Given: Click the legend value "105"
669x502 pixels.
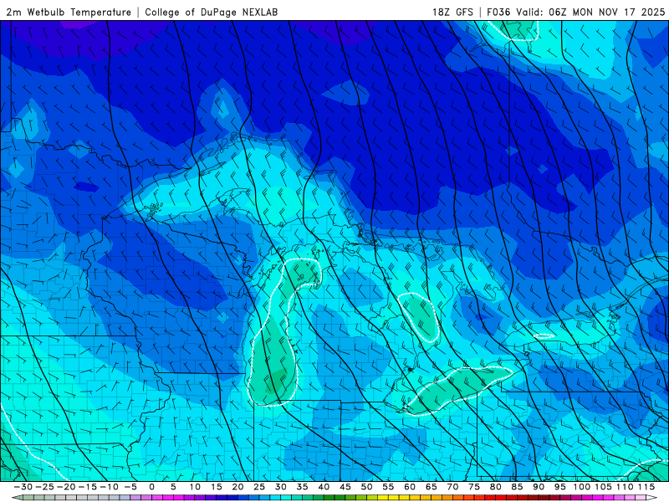Looking at the screenshot, I should point(603,487).
